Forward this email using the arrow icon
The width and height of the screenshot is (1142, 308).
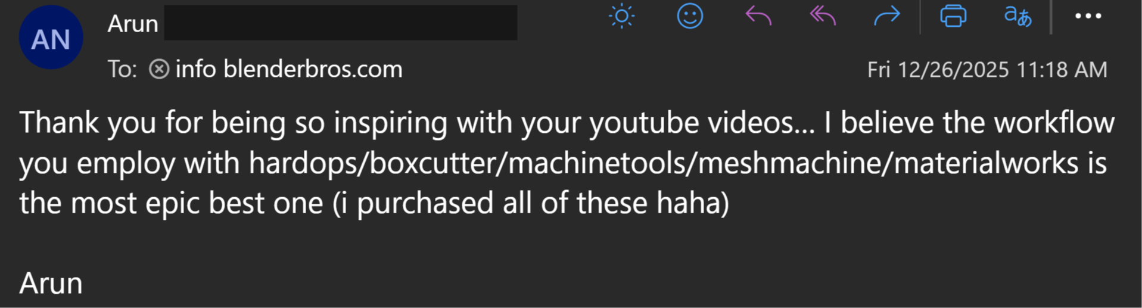[x=886, y=16]
